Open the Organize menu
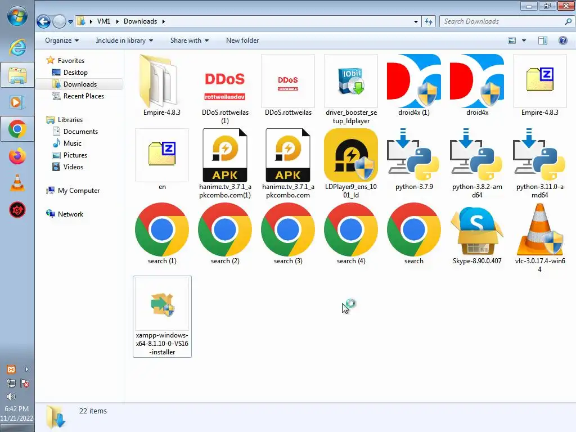 pos(62,40)
